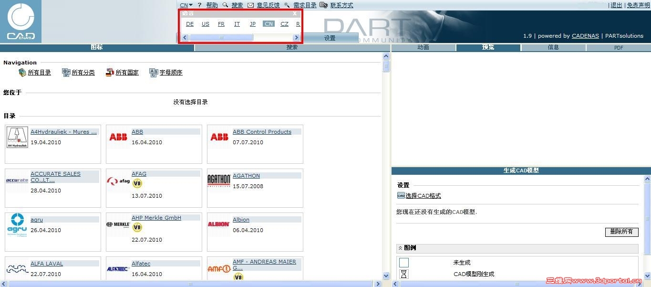
Task: Switch to the 动画 tab
Action: coord(424,47)
